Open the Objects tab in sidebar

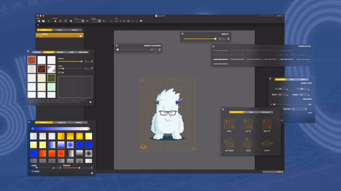[44, 30]
